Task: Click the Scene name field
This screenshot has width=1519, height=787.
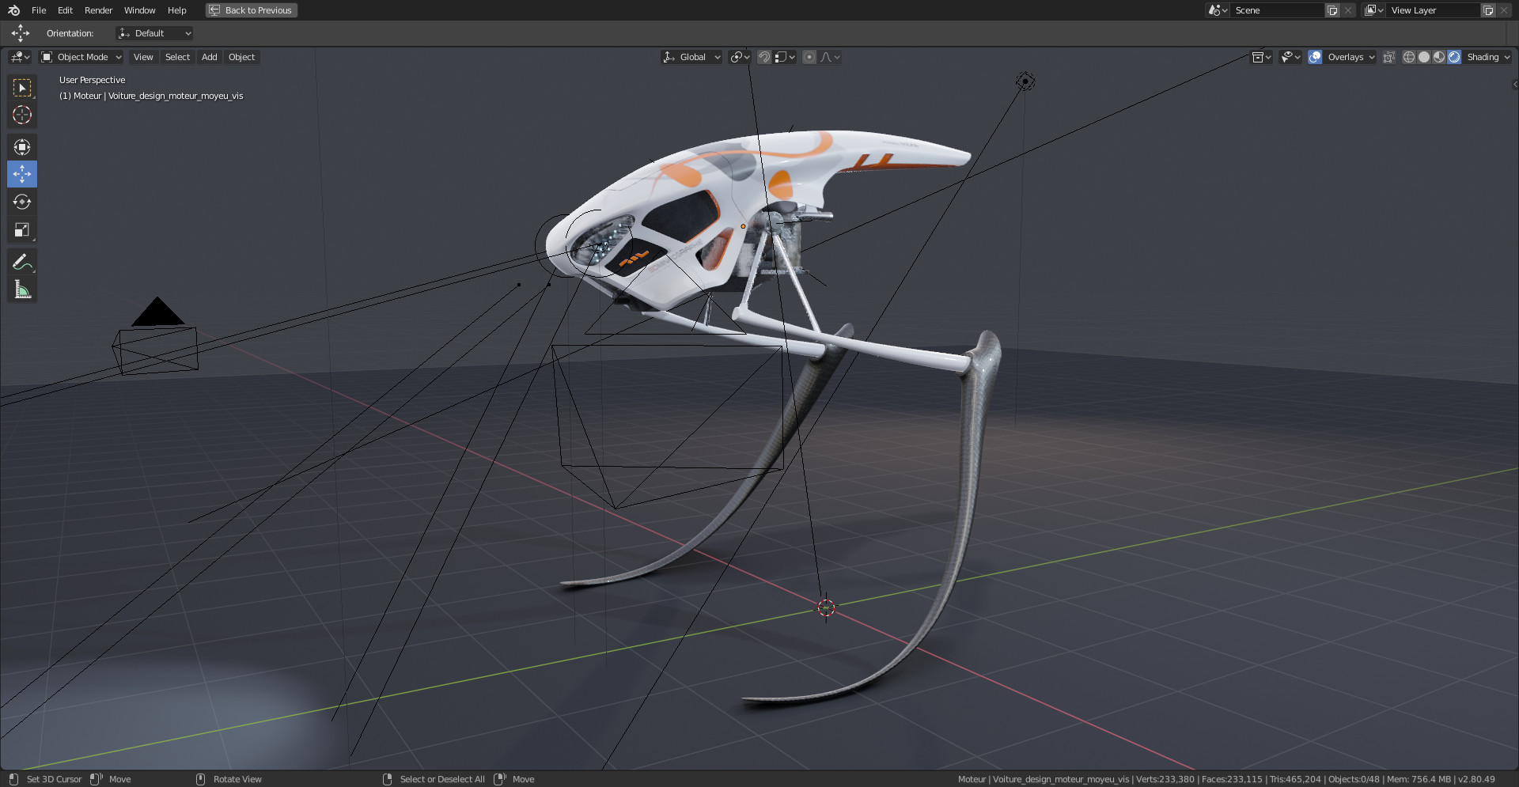Action: point(1277,10)
